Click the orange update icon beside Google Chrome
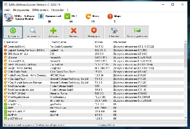190x129 pixels. (x=5, y=68)
